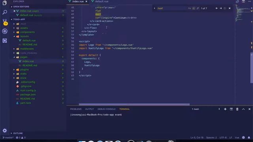Open index.vue under pages folder

point(28,62)
